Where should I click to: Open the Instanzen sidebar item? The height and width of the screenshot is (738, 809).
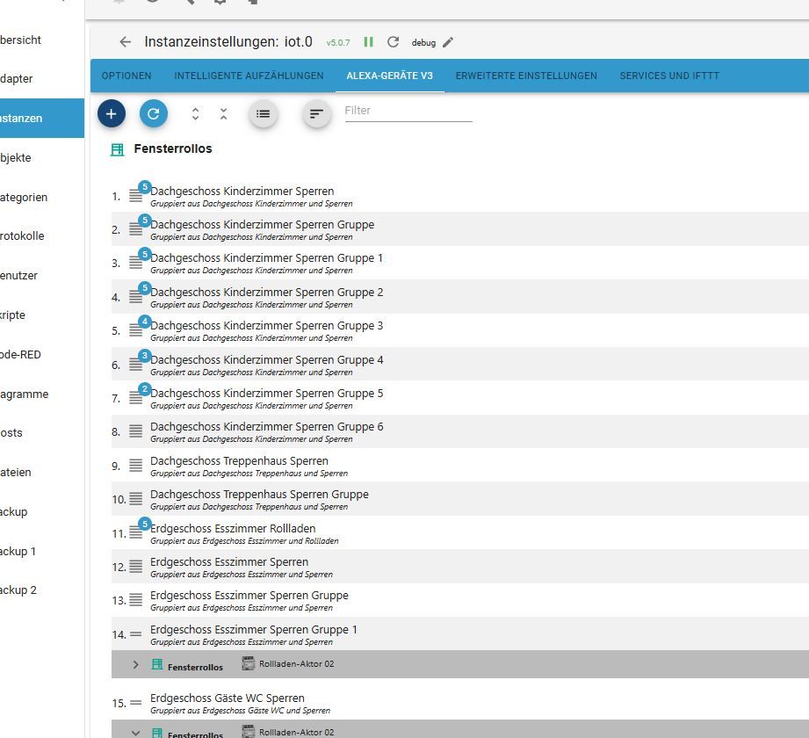[x=42, y=119]
